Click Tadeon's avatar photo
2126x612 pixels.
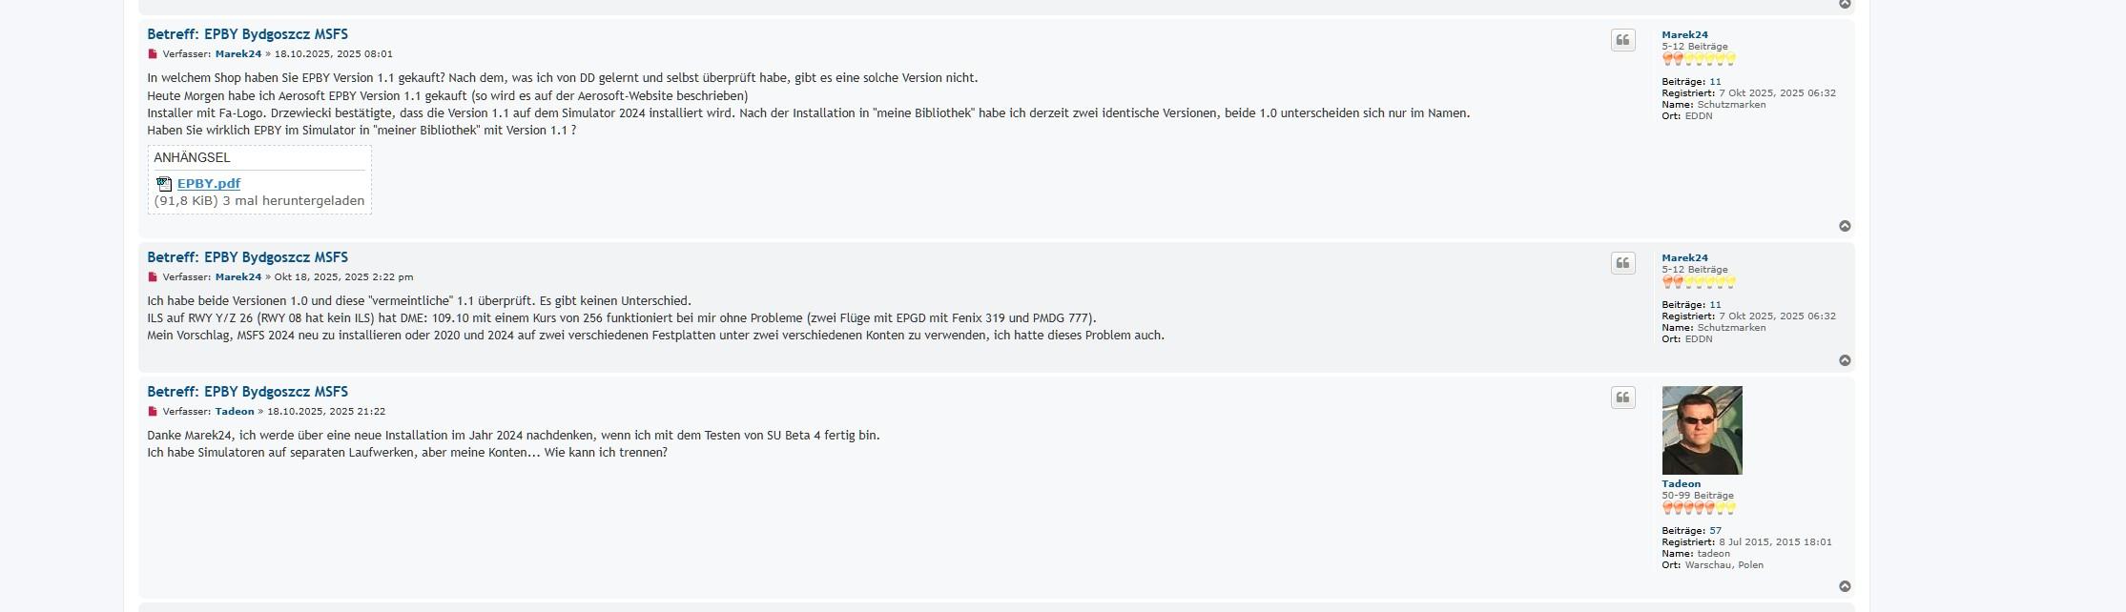coord(1702,430)
